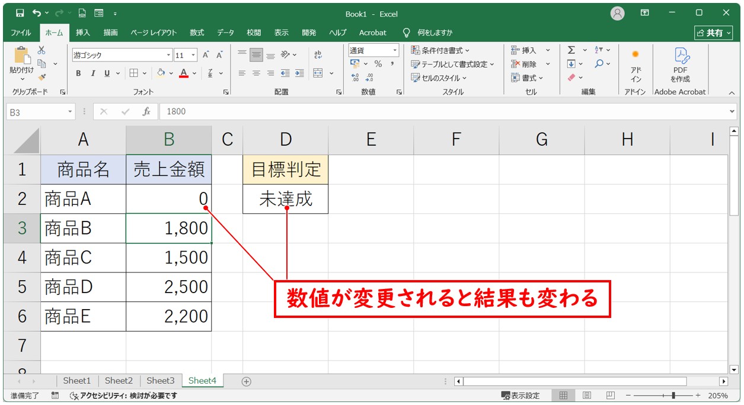744x405 pixels.
Task: Open the font name 游ゴシック dropdown
Action: tap(168, 55)
